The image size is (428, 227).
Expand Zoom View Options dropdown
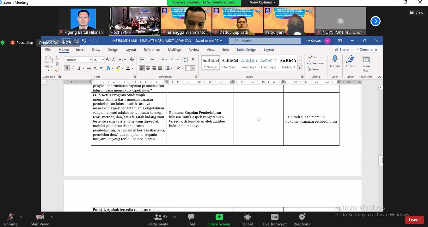click(x=263, y=2)
